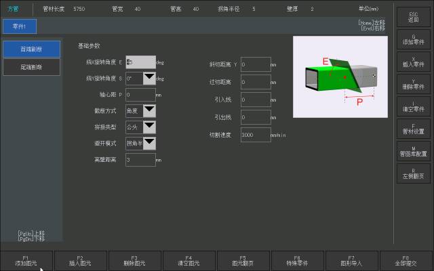Click the ESC 返回 button
Viewport: 434px width, 271px height.
(414, 17)
